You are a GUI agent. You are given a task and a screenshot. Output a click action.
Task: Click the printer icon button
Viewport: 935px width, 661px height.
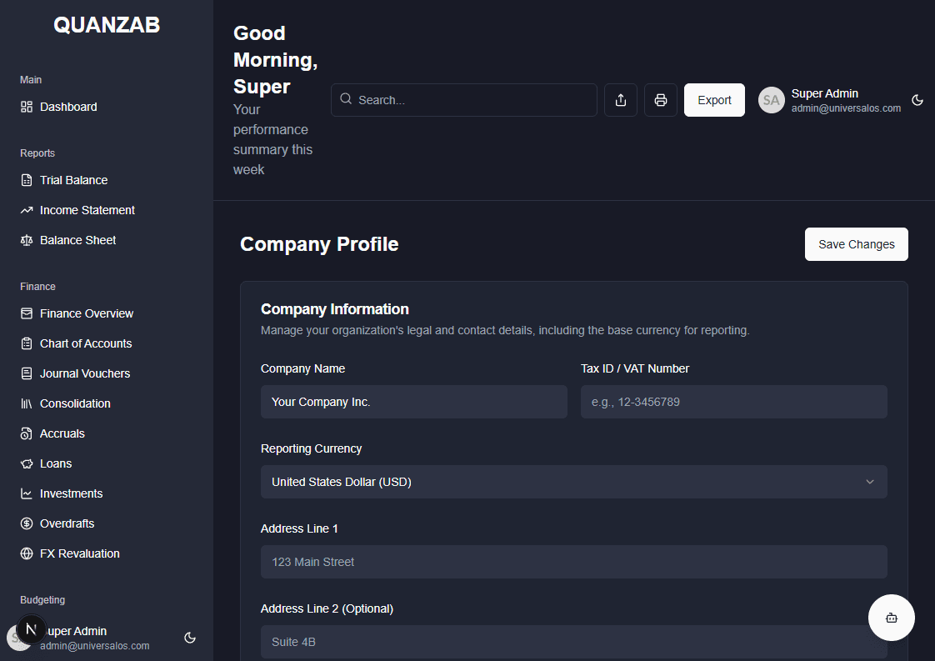point(661,100)
